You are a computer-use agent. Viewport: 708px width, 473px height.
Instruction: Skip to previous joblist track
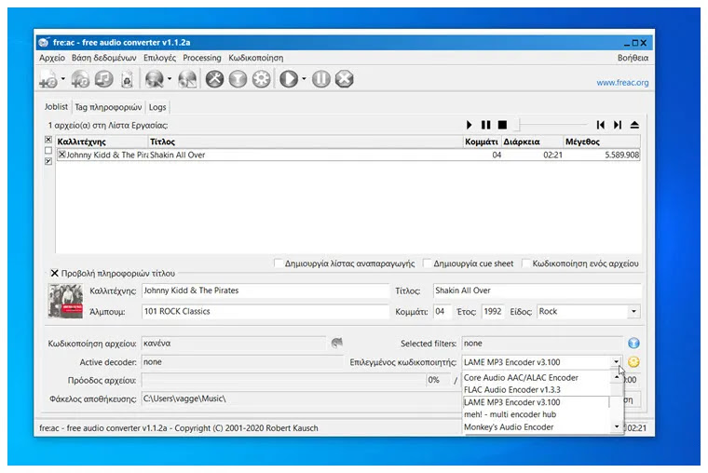(x=601, y=125)
